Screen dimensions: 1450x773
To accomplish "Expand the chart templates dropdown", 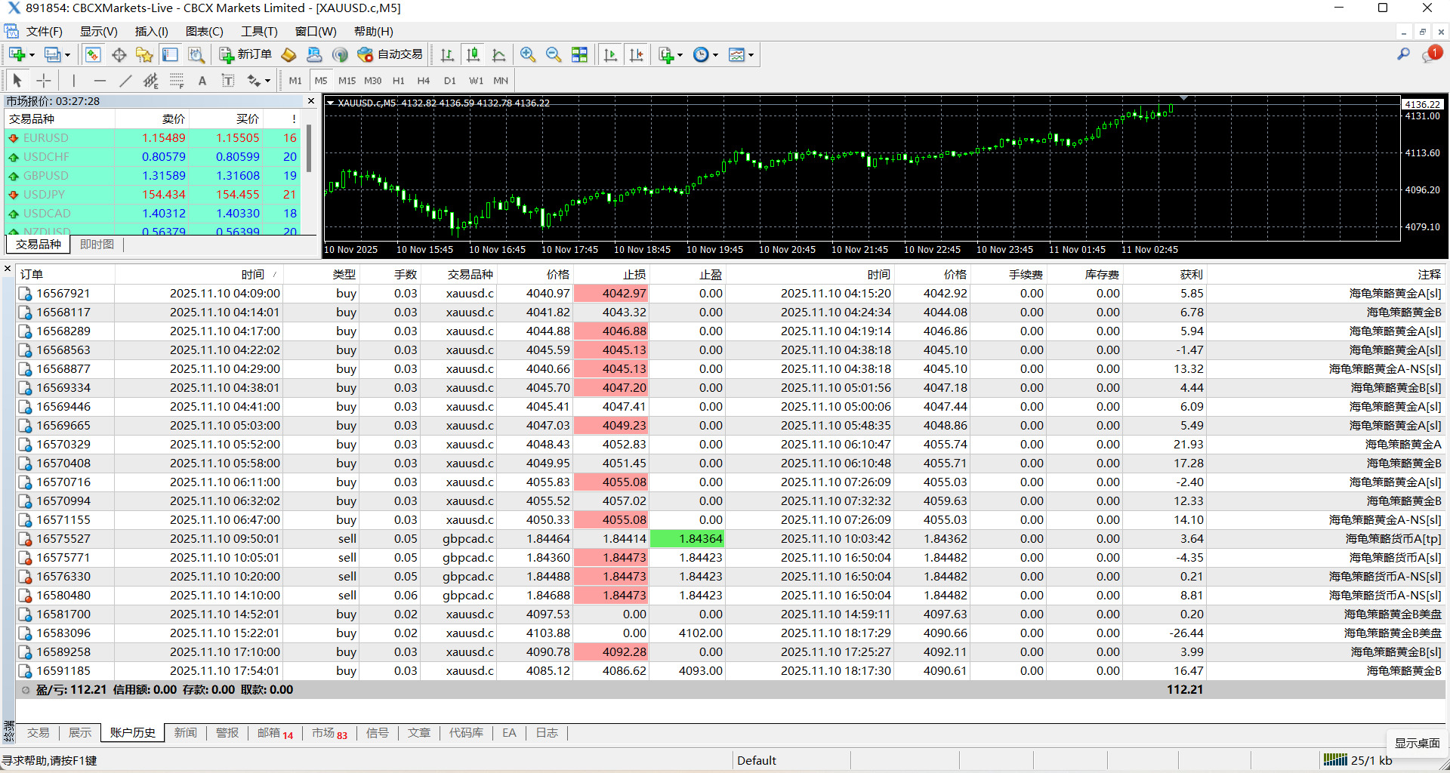I will pos(750,55).
